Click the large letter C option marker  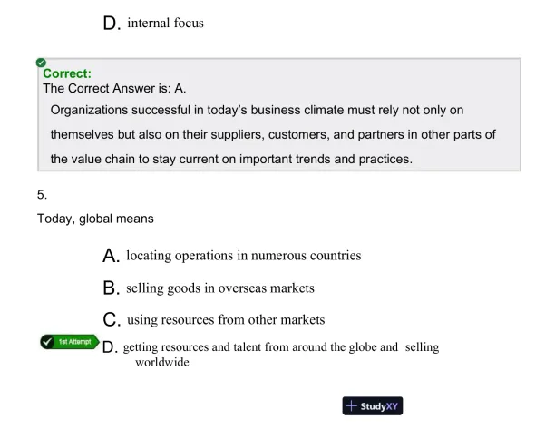pyautogui.click(x=112, y=321)
